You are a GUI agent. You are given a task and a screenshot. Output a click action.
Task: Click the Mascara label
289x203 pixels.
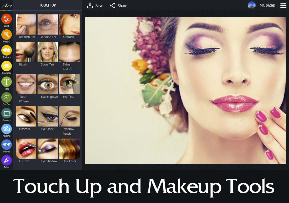[x=24, y=129]
